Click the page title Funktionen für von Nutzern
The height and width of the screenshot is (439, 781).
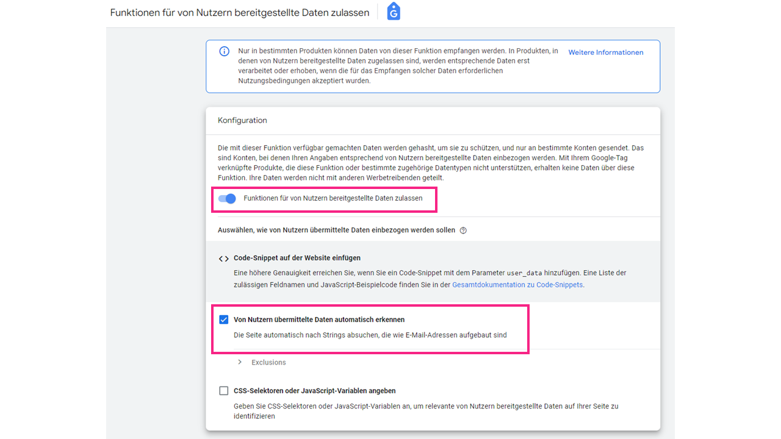[x=240, y=13]
